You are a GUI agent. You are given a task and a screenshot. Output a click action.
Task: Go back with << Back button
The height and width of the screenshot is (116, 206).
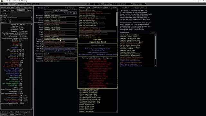[x=4, y=4]
